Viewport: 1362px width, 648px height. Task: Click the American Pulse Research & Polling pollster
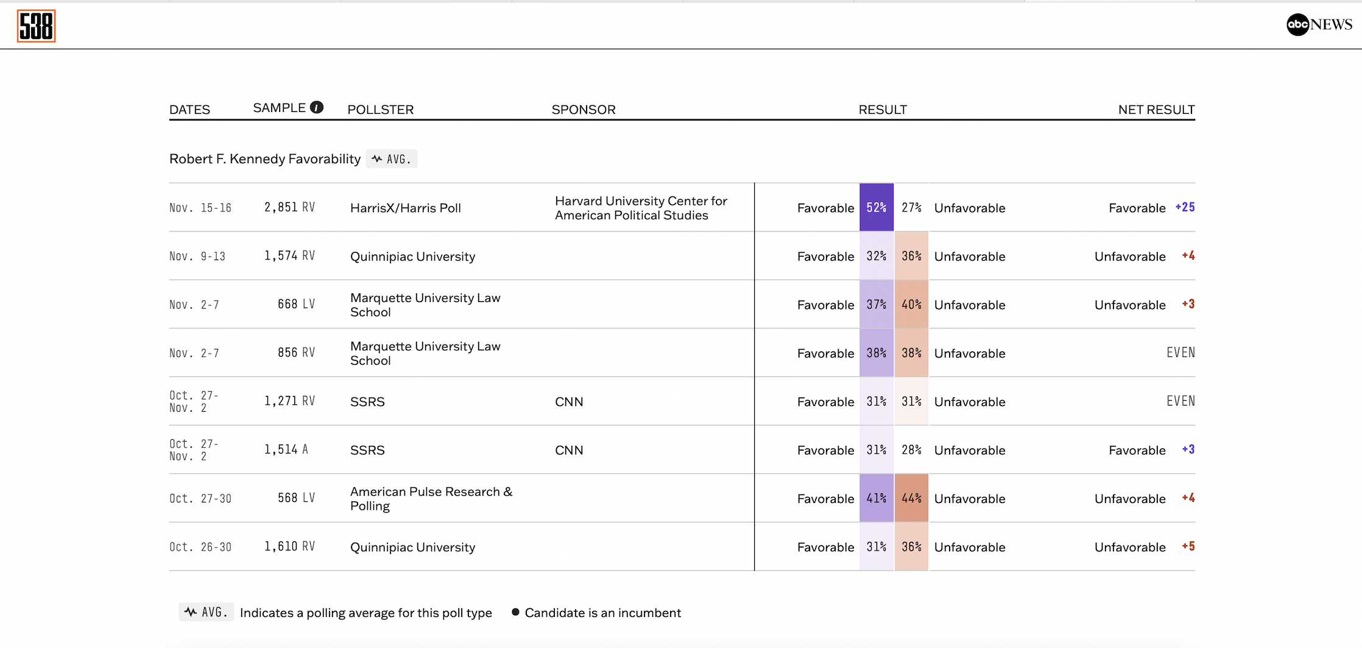pyautogui.click(x=431, y=498)
